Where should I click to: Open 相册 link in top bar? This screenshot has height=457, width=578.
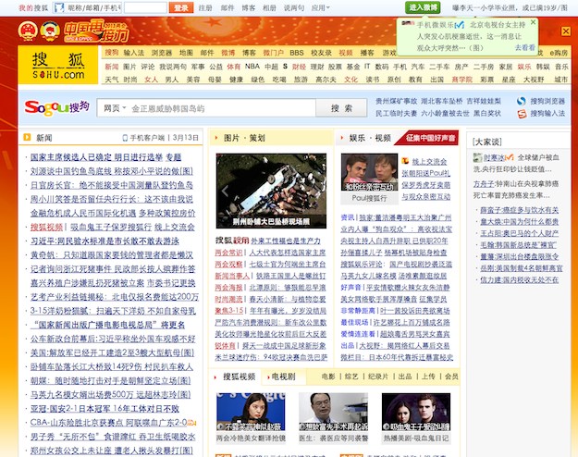point(269,7)
